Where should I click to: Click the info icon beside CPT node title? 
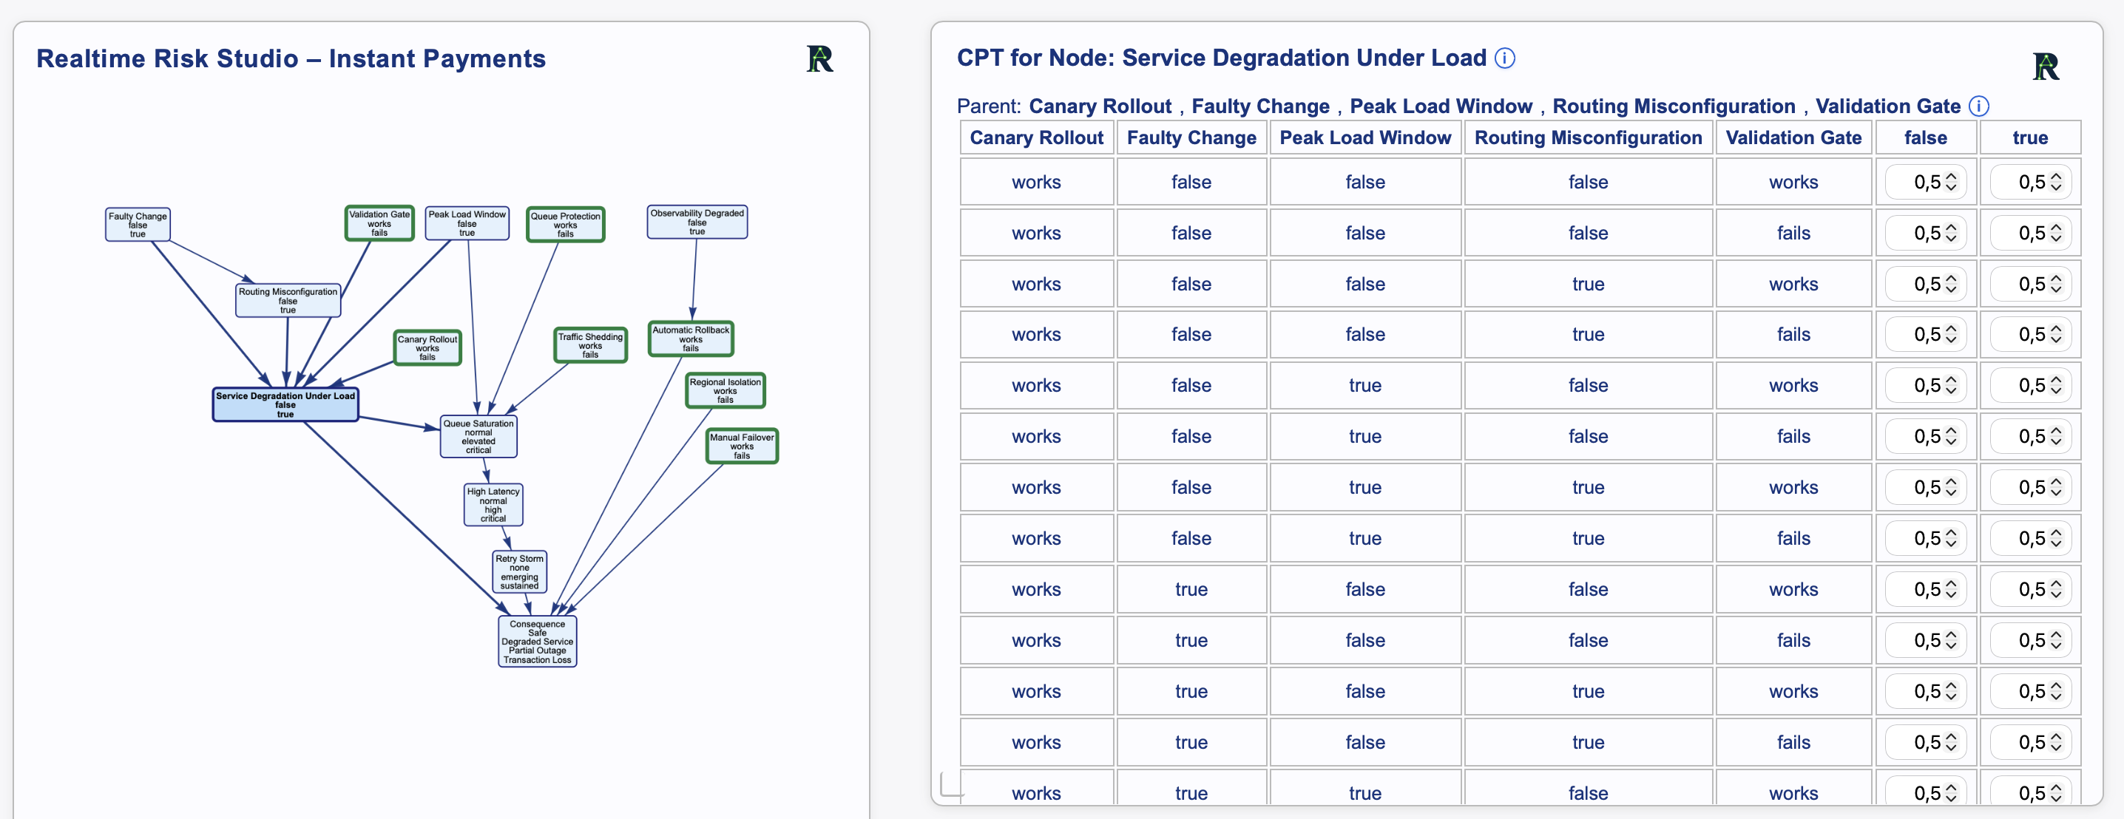click(x=1505, y=58)
